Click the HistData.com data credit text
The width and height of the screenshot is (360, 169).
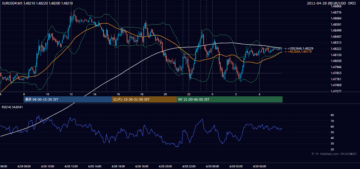coord(334,154)
